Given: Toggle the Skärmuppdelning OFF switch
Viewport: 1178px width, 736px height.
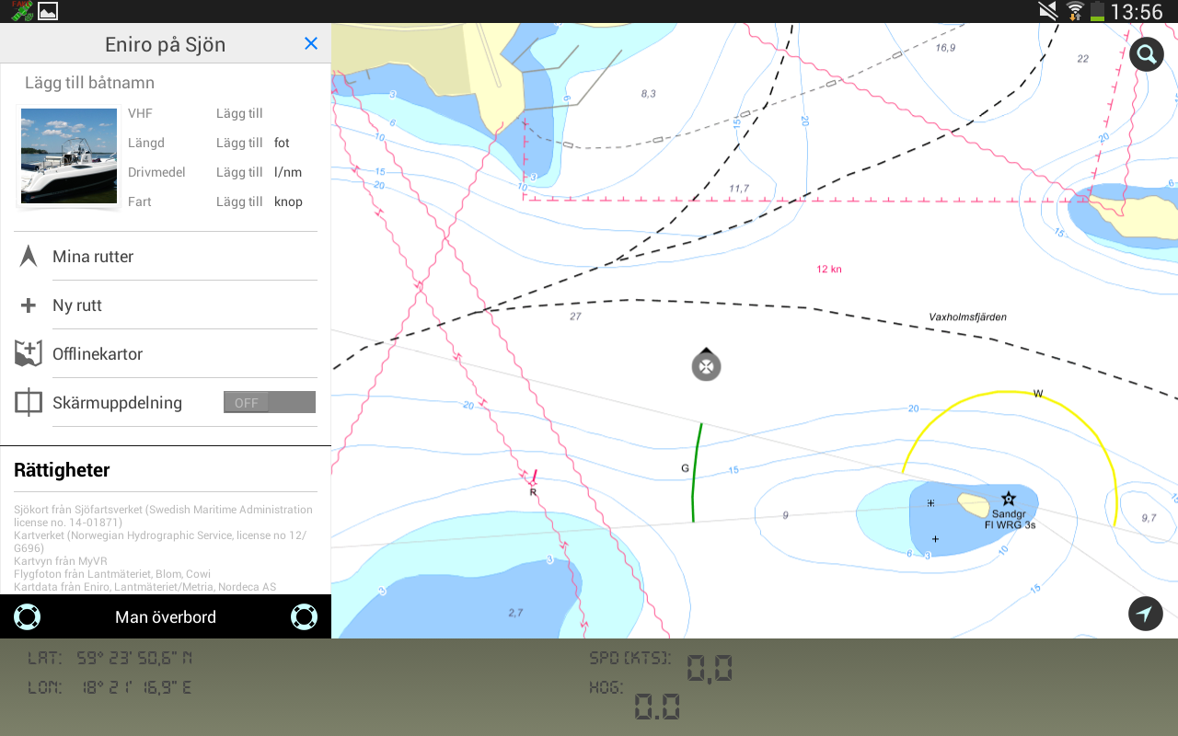Looking at the screenshot, I should [x=270, y=402].
